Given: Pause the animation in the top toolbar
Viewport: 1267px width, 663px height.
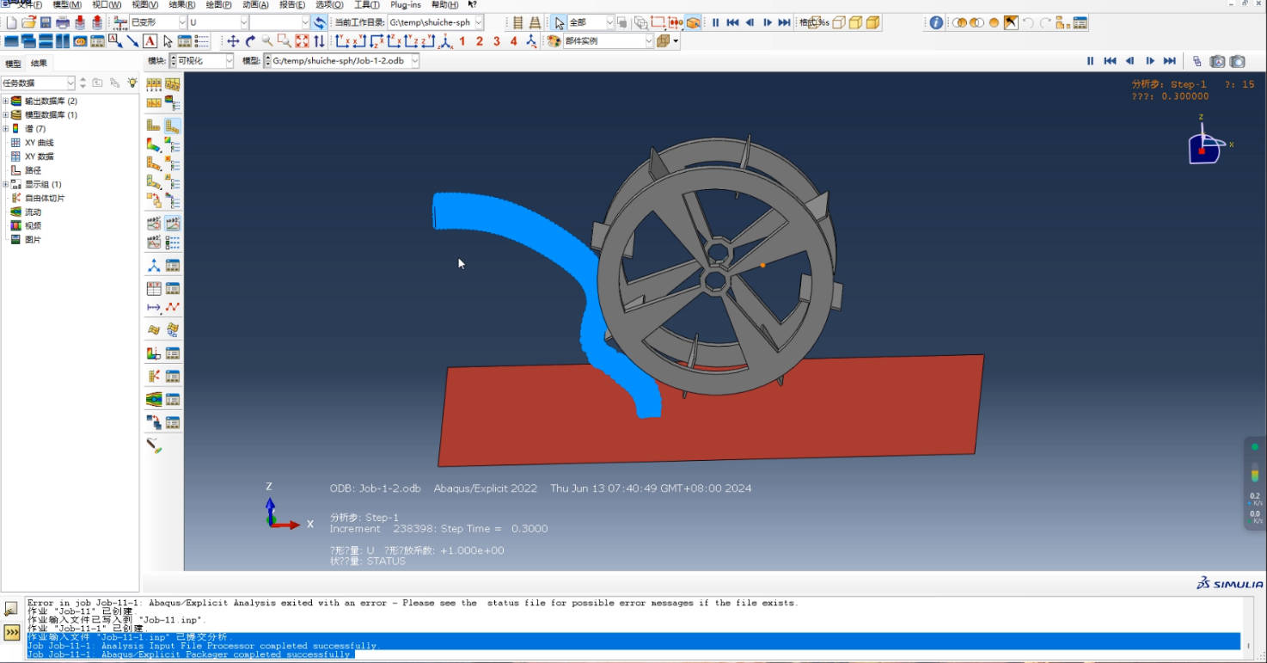Looking at the screenshot, I should 715,22.
